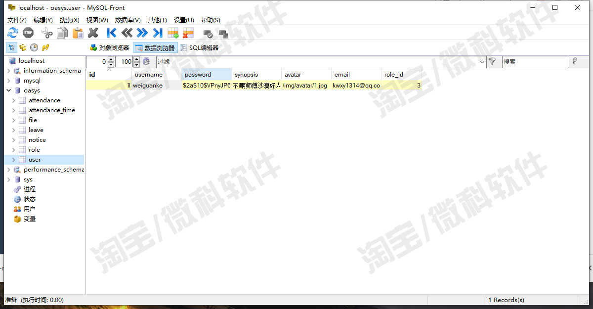
Task: Click the Paste clipboard icon
Action: click(78, 33)
